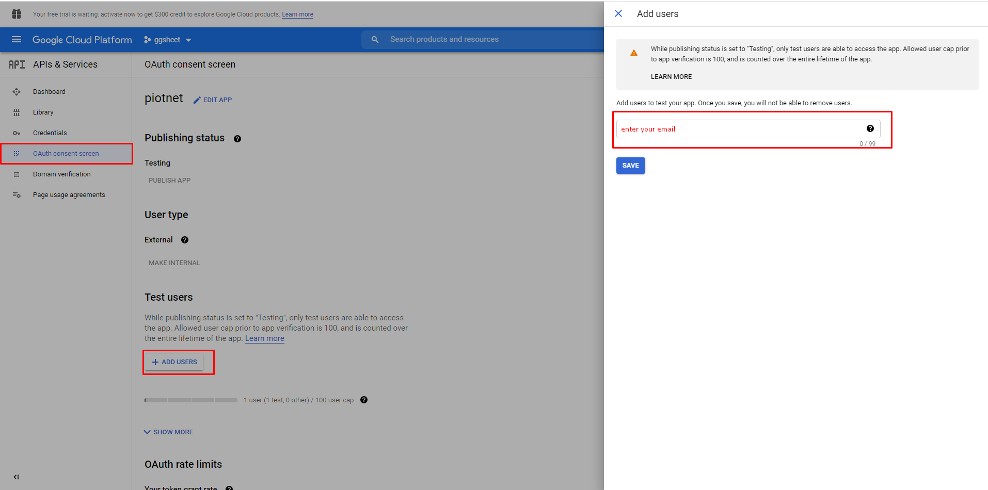The image size is (988, 490).
Task: Select Page usage agreements in the sidebar
Action: pos(17,194)
